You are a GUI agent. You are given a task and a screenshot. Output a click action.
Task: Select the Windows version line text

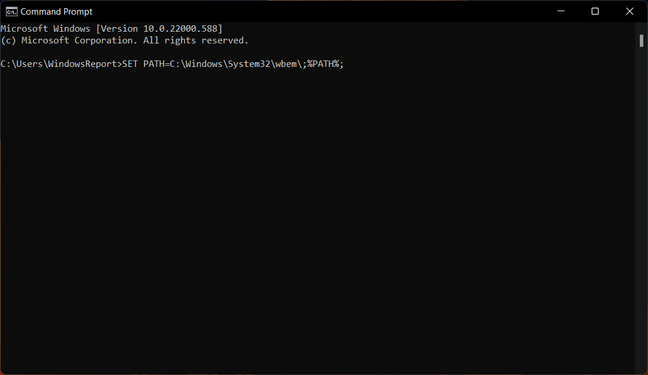(x=112, y=28)
